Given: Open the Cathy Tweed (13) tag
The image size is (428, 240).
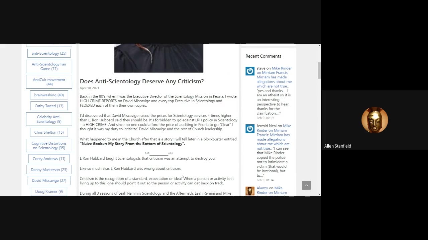Looking at the screenshot, I should click(49, 106).
